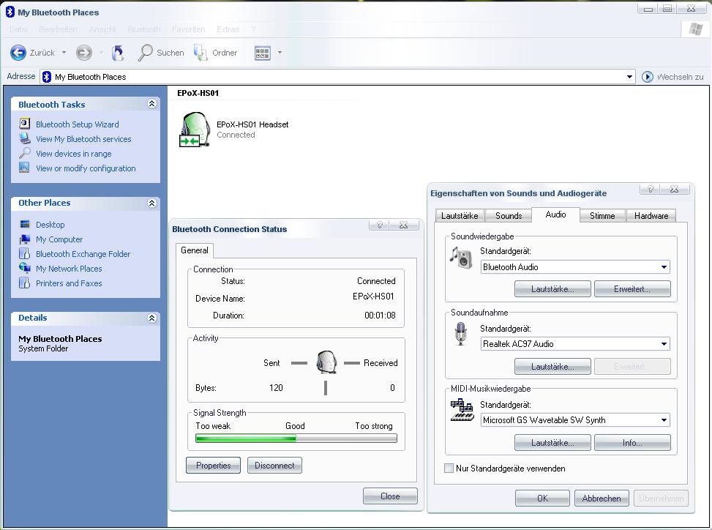Click help button in Sounds und Audiogeräte dialog

650,189
